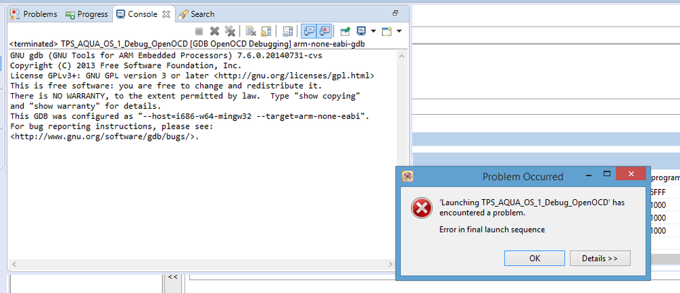Maximize the Console view panel
Viewport: 680px width, 293px height.
395,14
